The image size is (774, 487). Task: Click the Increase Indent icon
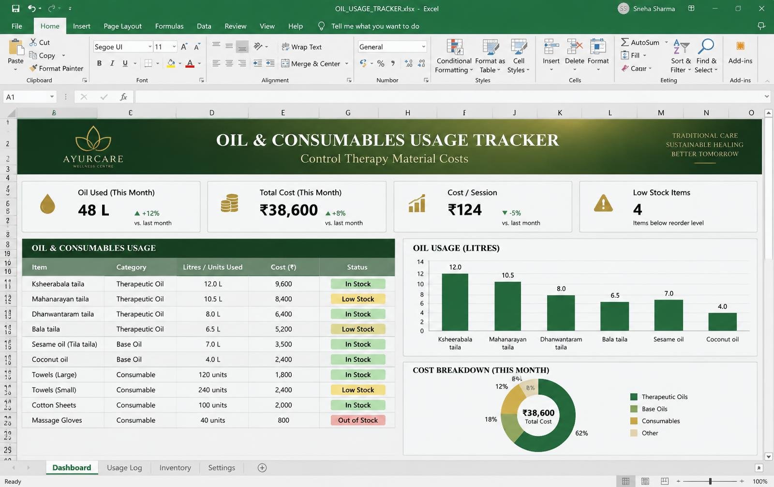click(x=270, y=63)
